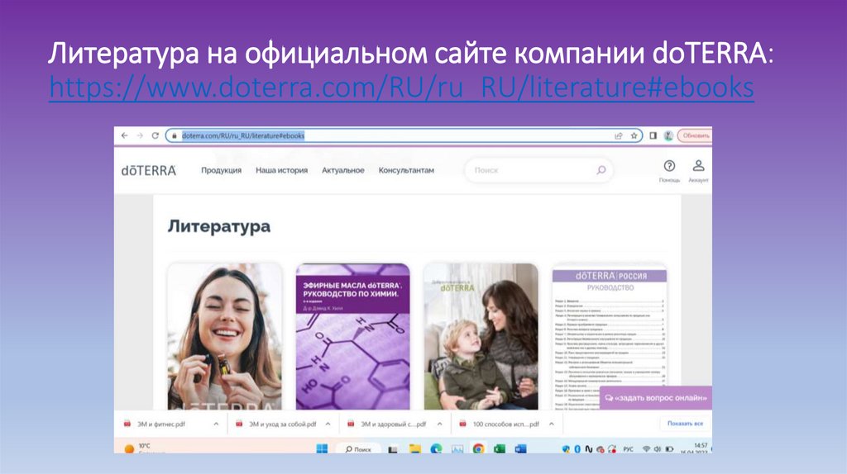Open the smiling woman with oil e-book
Image resolution: width=847 pixels, height=474 pixels.
point(225,336)
